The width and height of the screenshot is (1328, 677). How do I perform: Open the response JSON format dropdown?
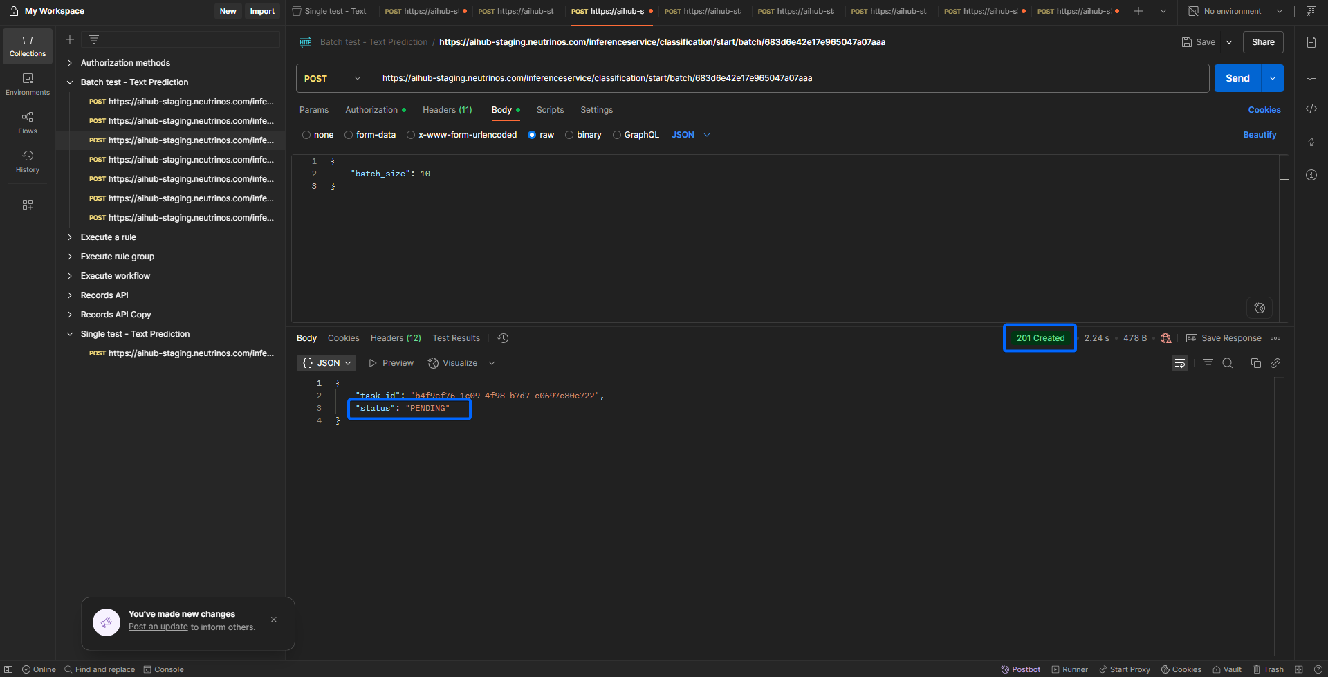tap(327, 363)
